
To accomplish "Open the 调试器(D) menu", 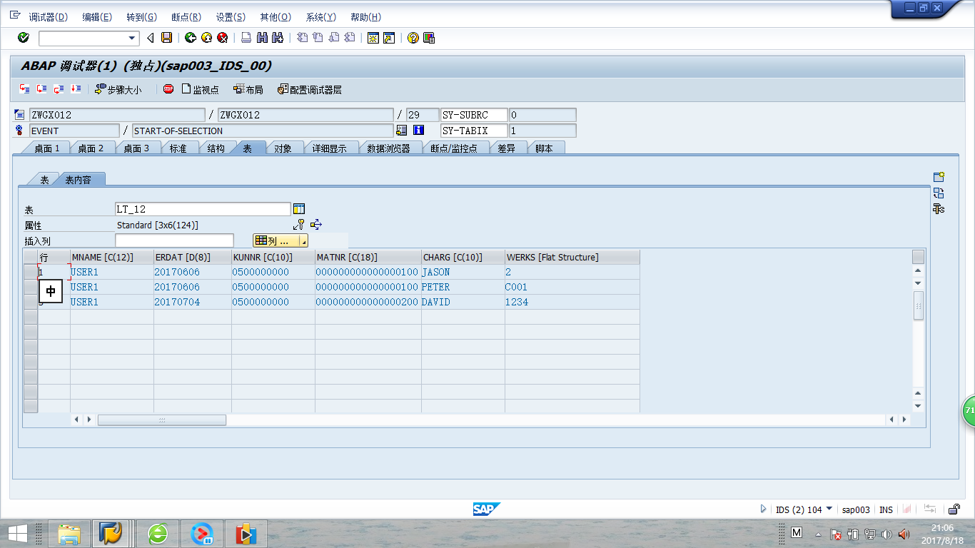I will [49, 17].
